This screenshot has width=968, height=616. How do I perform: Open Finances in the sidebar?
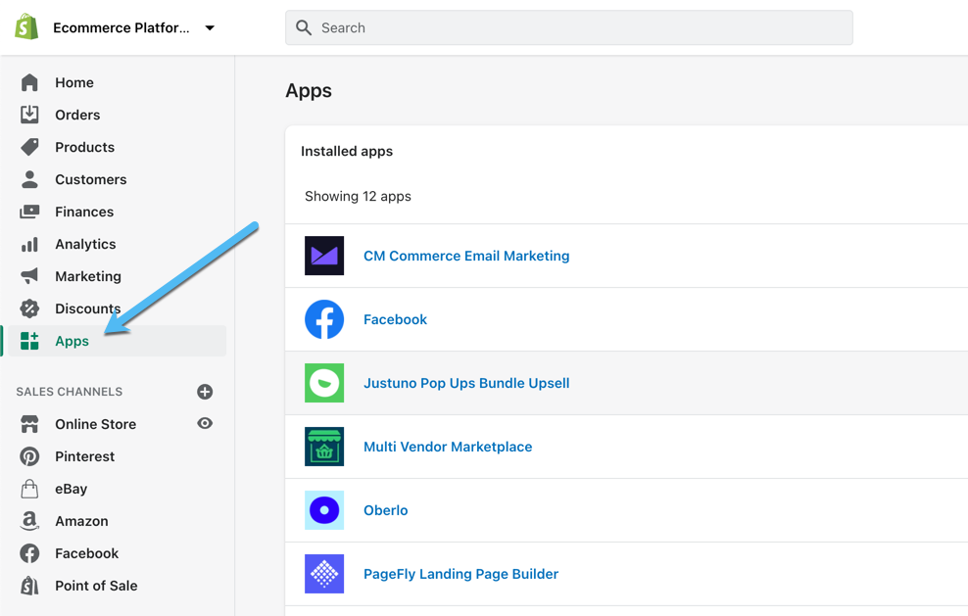(84, 212)
